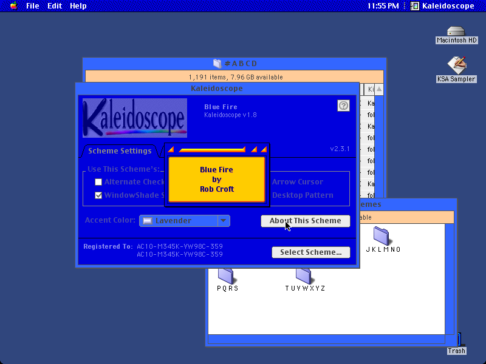Click the 'Kaleidoscope v1.8' scheme version text
This screenshot has width=486, height=364.
[230, 115]
